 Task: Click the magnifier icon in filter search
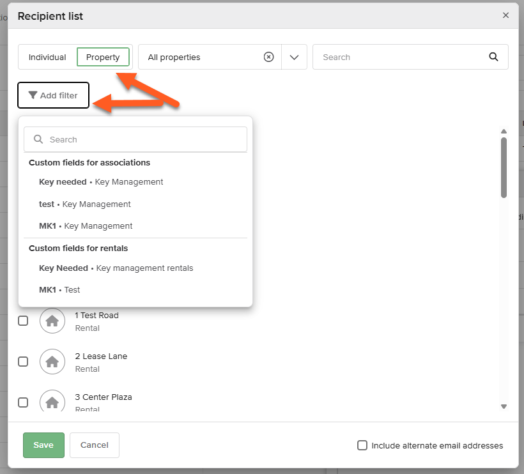coord(38,139)
